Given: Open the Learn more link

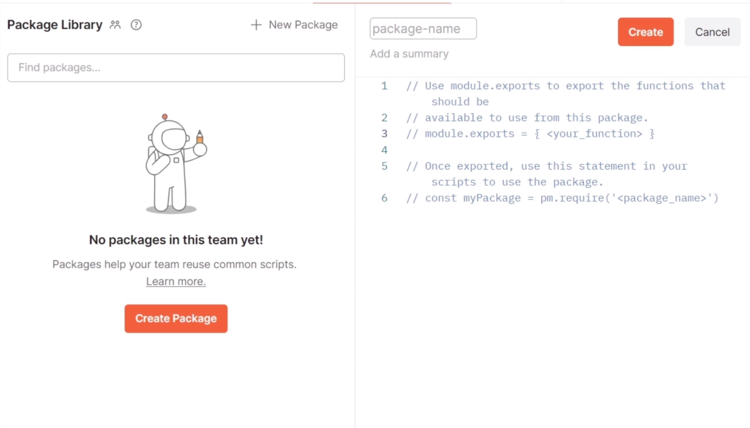Looking at the screenshot, I should click(176, 281).
